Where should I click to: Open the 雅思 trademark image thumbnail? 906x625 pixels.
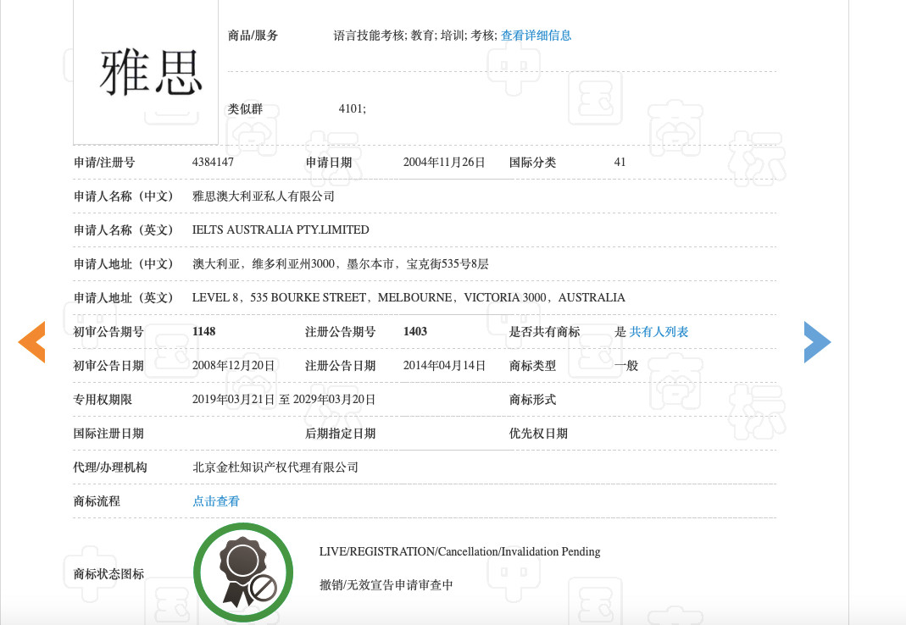pos(146,72)
